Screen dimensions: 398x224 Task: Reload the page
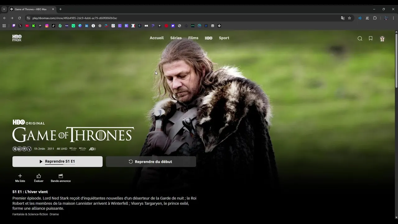click(x=19, y=18)
